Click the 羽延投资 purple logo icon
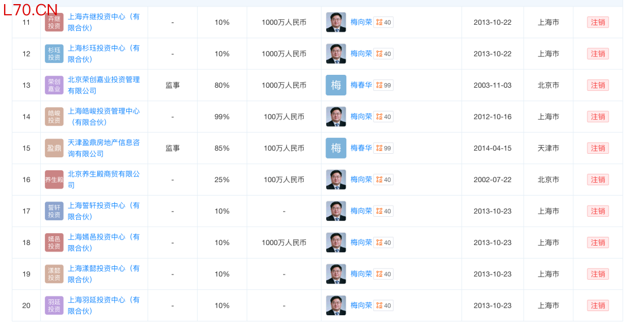This screenshot has height=324, width=637. (x=54, y=305)
